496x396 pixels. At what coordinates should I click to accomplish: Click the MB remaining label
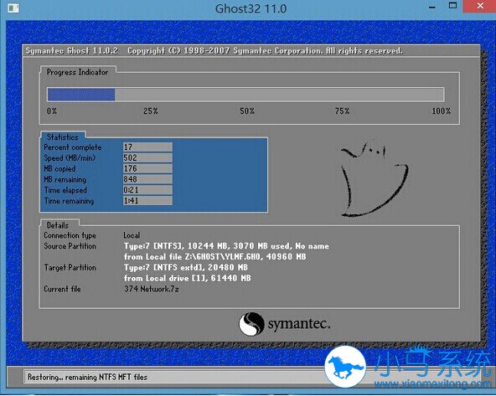tap(65, 179)
